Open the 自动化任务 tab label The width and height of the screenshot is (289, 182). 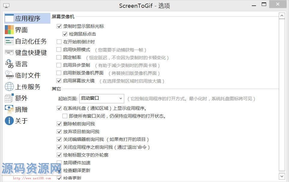(31, 41)
